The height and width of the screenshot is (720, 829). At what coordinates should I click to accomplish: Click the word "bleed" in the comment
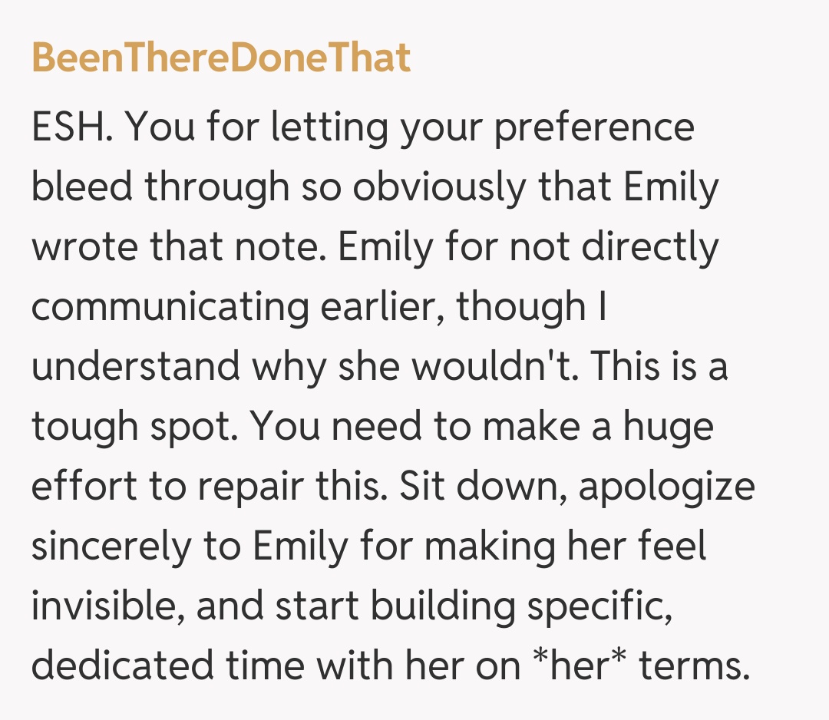(x=81, y=187)
